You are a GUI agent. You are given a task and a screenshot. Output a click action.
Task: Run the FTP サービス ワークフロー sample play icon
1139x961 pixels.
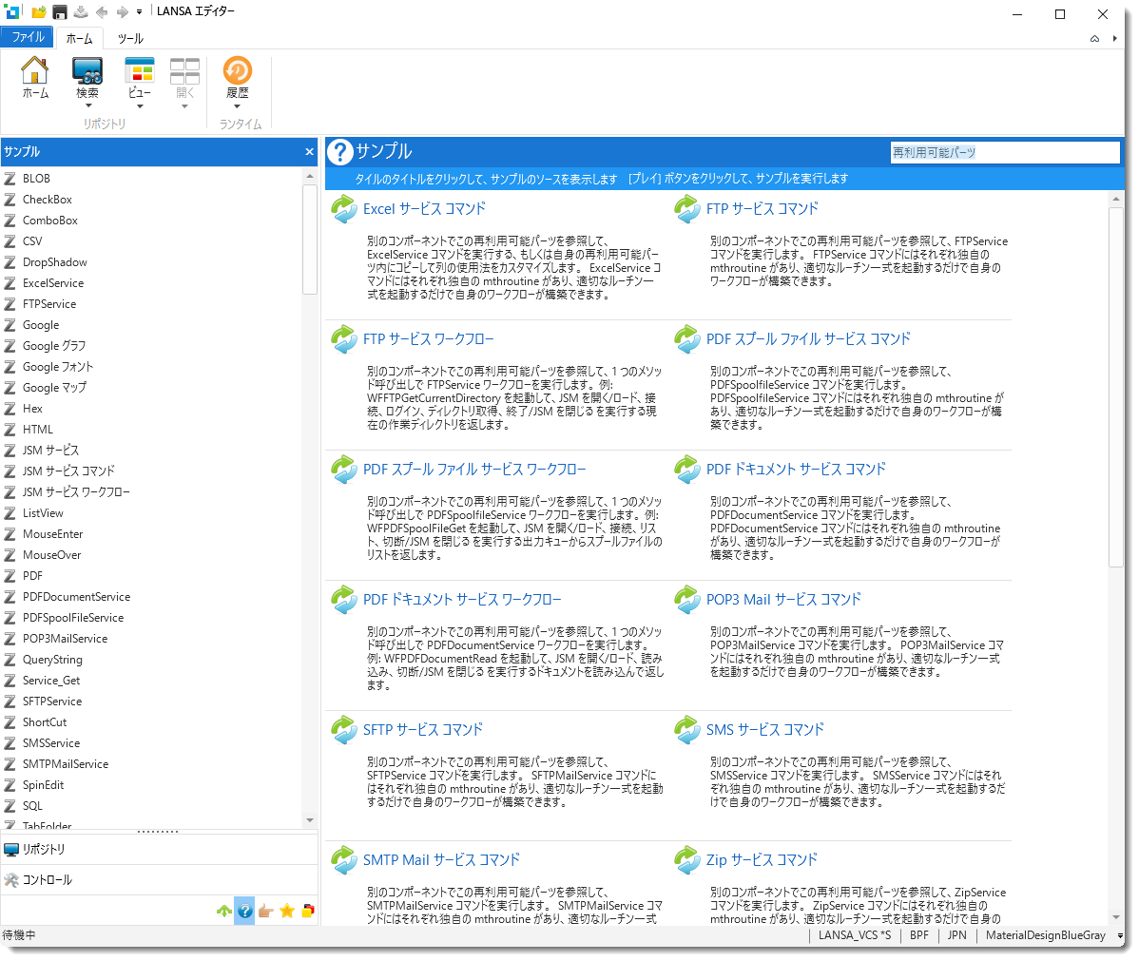343,339
